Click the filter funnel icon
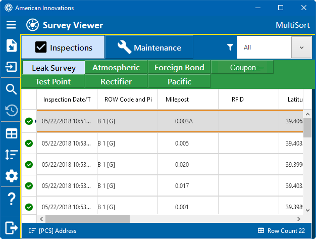This screenshot has width=316, height=239. tap(230, 47)
